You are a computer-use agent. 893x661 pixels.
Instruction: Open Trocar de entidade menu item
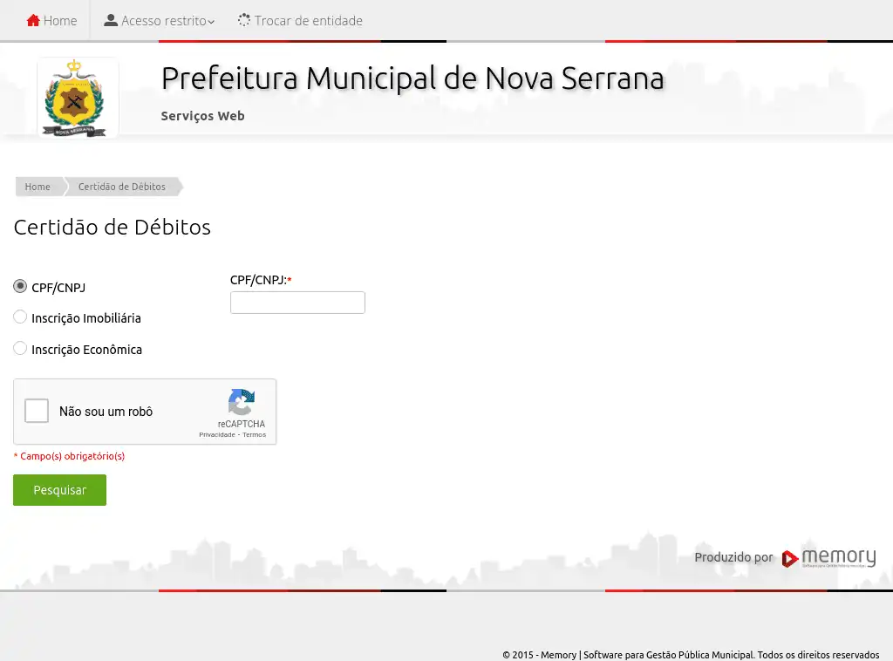pyautogui.click(x=308, y=20)
